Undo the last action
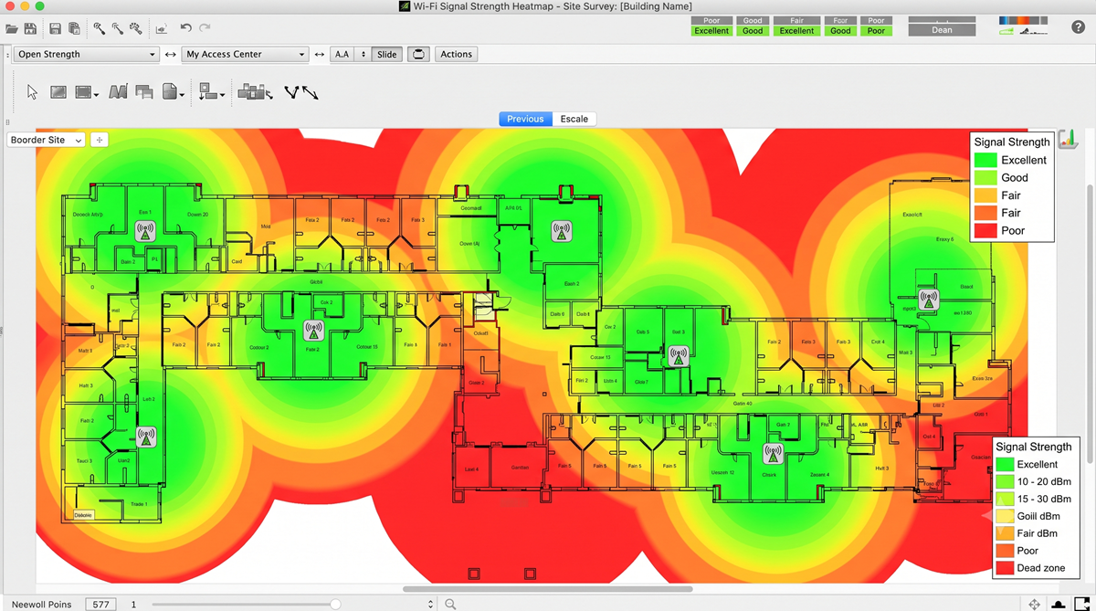The width and height of the screenshot is (1096, 611). pos(186,29)
